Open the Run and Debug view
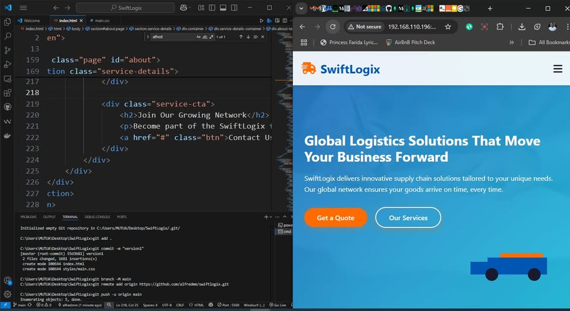This screenshot has width=570, height=311. (7, 65)
